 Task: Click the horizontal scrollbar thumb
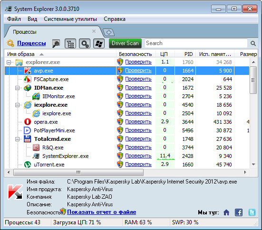pyautogui.click(x=78, y=172)
